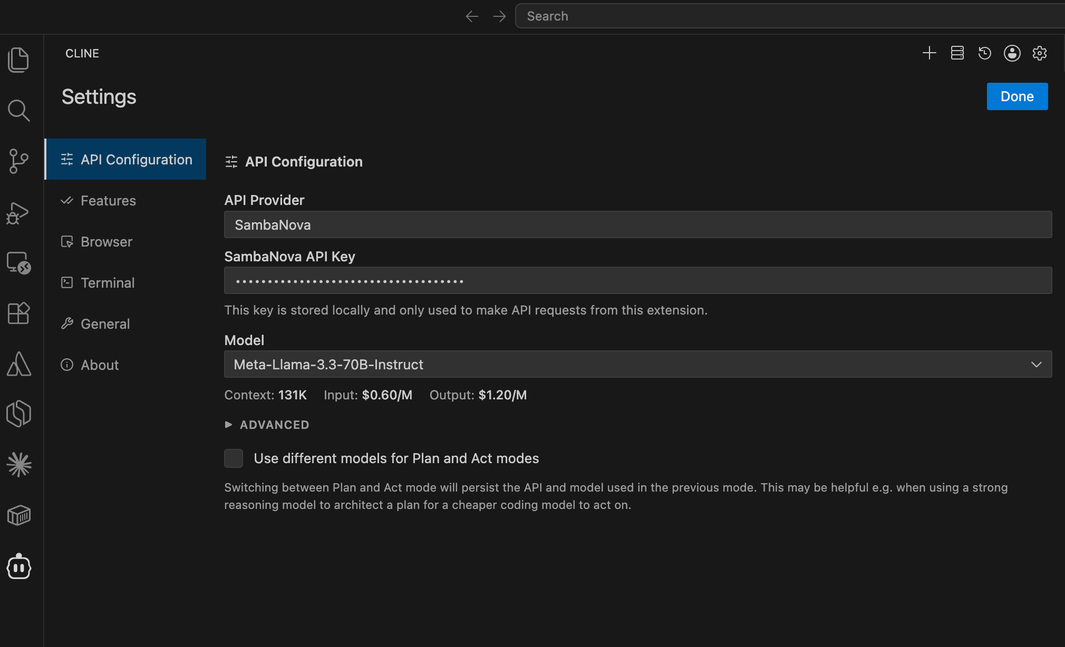This screenshot has height=647, width=1065.
Task: Click the Output: $1.20/M price text
Action: 478,395
